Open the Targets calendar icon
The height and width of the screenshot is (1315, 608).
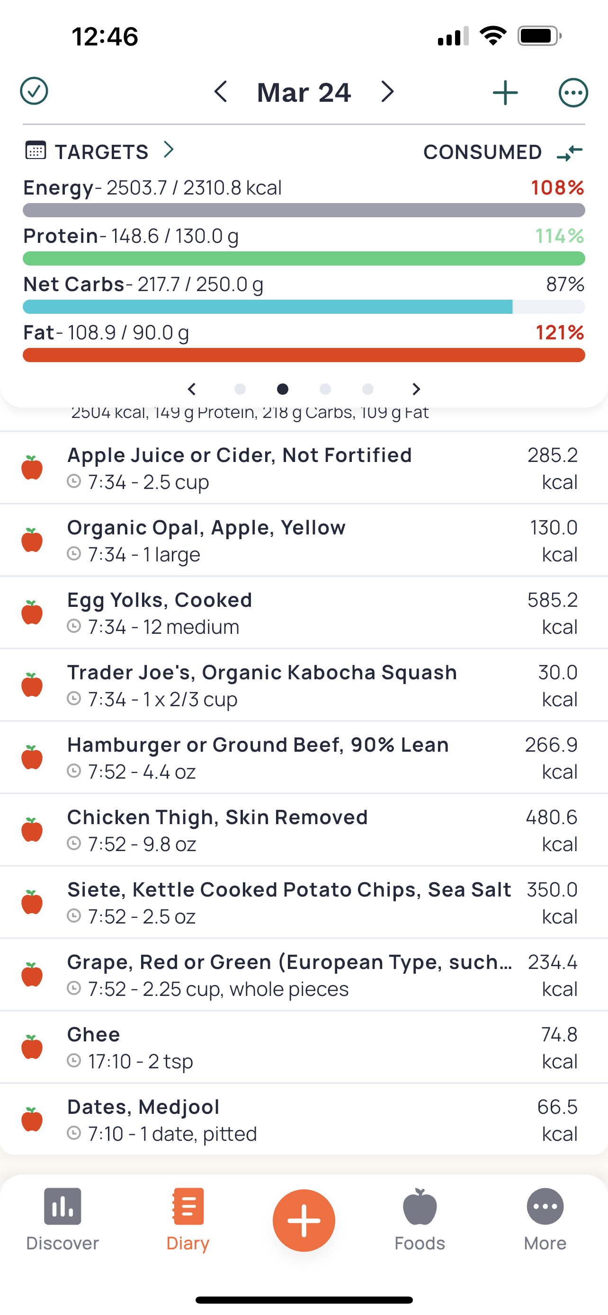pos(36,151)
